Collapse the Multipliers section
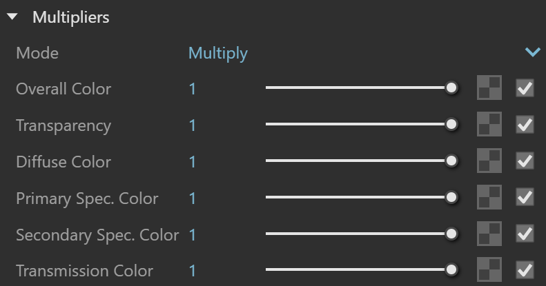This screenshot has height=286, width=546. 12,17
